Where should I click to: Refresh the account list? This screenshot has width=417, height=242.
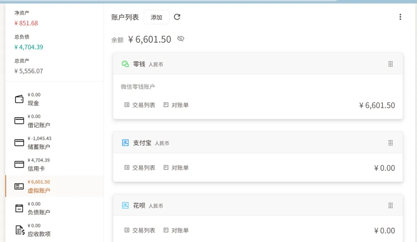tap(177, 17)
